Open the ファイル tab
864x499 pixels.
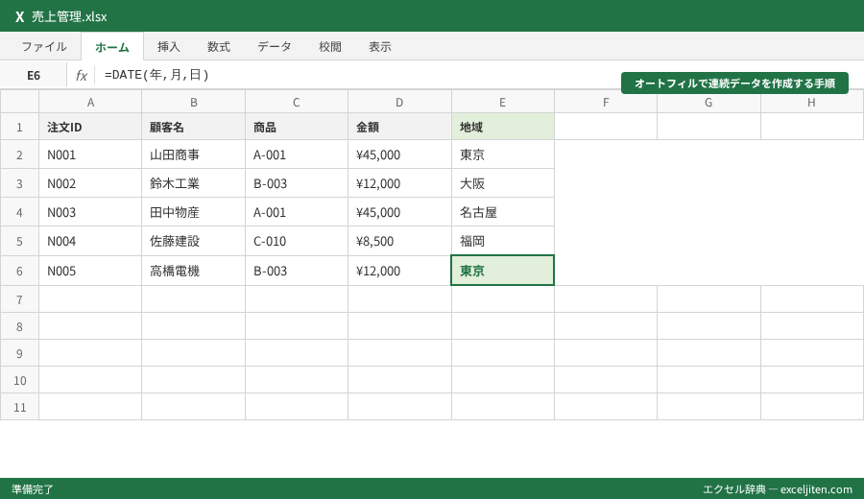(43, 47)
